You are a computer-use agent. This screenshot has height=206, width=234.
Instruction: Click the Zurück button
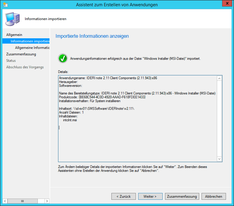click(x=123, y=197)
